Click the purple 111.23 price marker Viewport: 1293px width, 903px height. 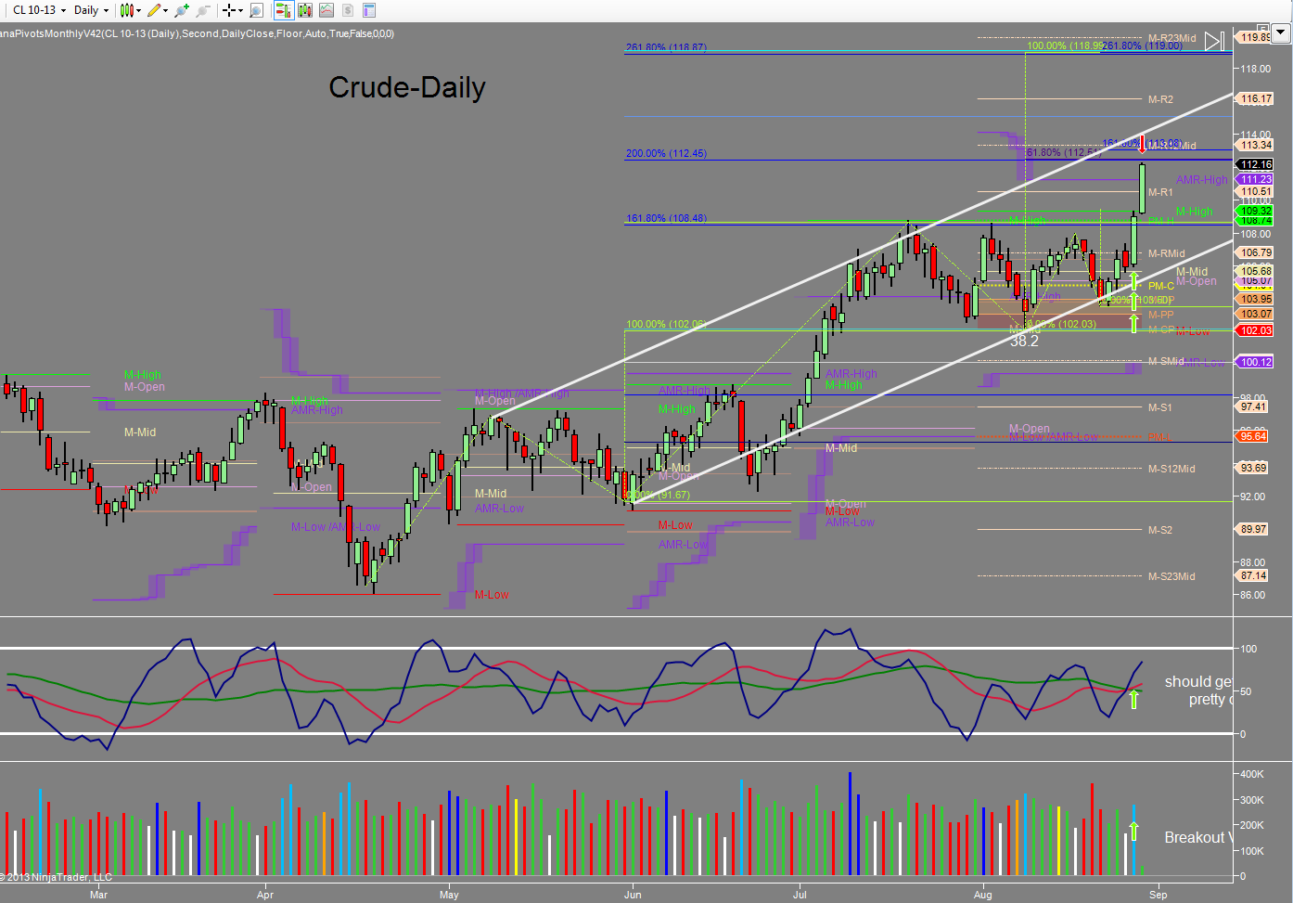(x=1256, y=180)
